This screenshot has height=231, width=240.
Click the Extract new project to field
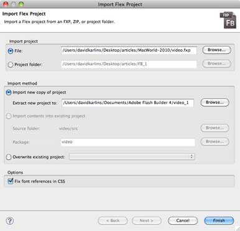[x=128, y=103]
